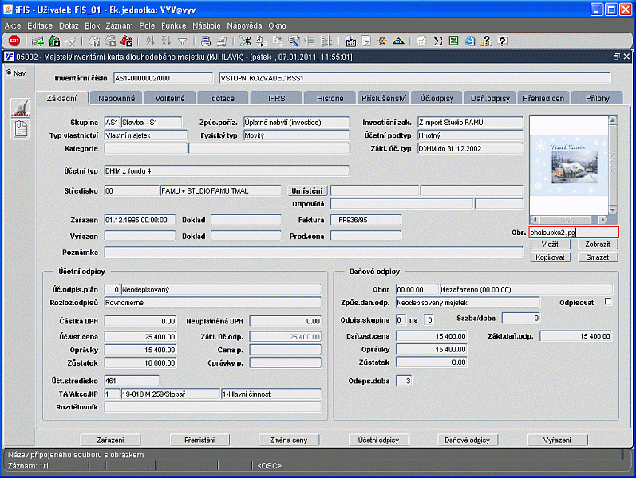636x478 pixels.
Task: Click the red EXIT icon in the toolbar
Action: click(x=14, y=41)
